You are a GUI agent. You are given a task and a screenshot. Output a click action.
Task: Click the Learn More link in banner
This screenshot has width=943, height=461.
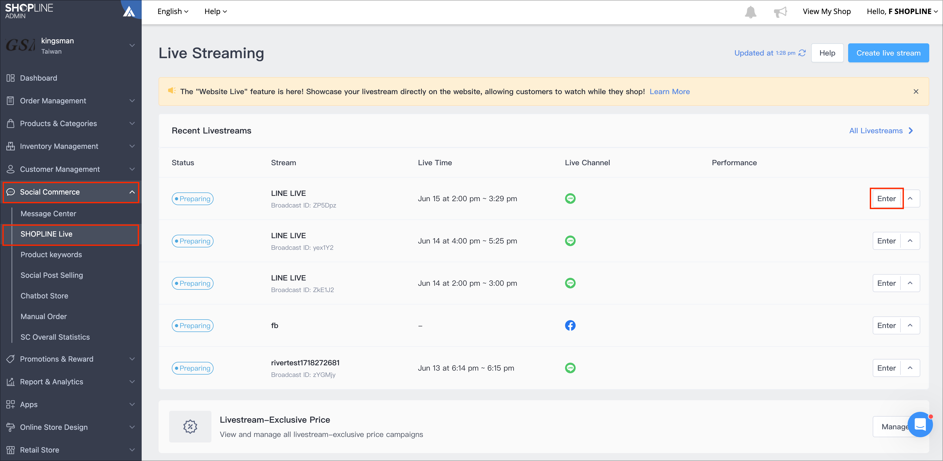669,91
